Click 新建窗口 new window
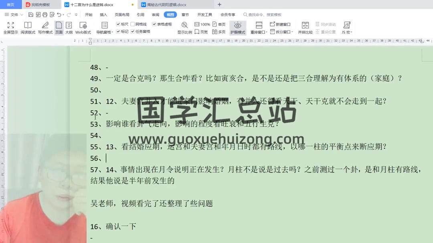Screen dimensions: 433x243 [x=280, y=24]
